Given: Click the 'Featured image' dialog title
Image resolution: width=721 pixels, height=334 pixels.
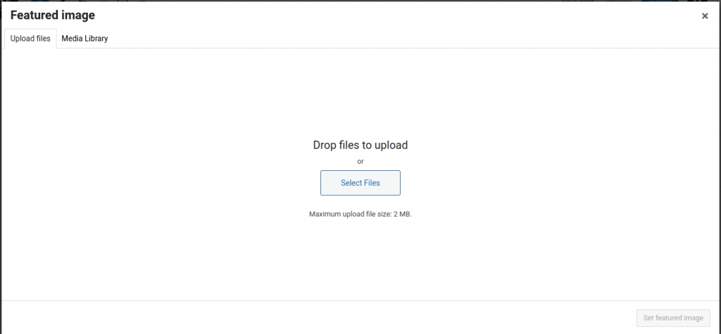Looking at the screenshot, I should coord(52,15).
